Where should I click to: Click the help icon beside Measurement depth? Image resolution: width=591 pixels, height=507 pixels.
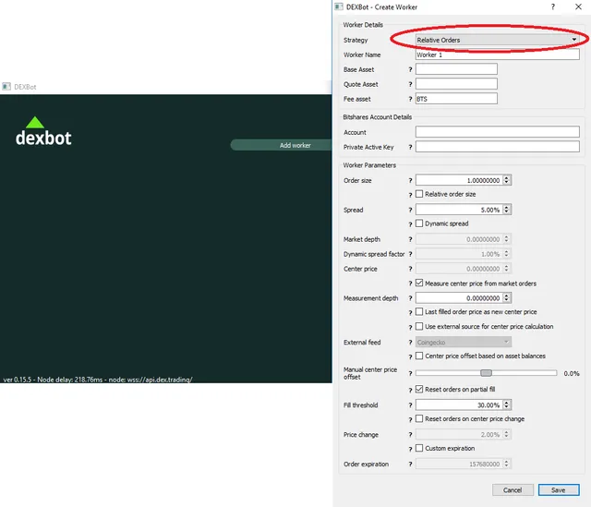(x=410, y=298)
